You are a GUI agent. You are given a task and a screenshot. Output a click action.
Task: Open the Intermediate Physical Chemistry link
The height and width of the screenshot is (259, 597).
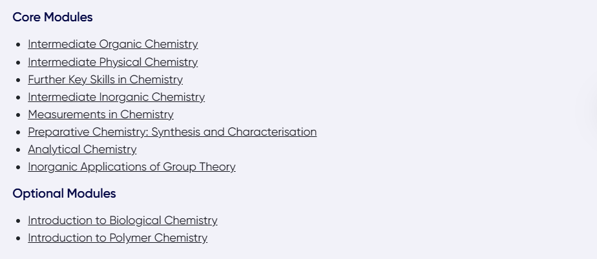click(112, 62)
